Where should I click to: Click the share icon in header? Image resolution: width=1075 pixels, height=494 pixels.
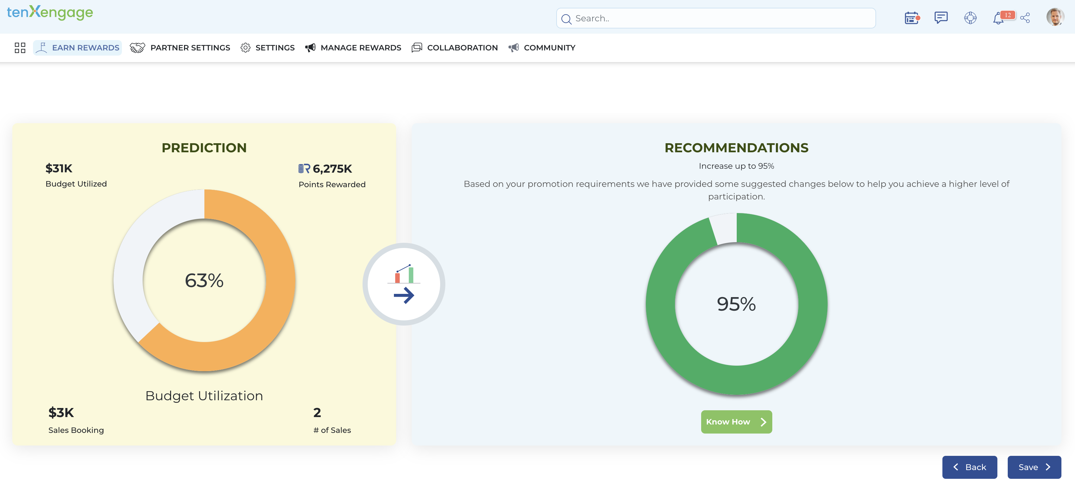pos(1025,18)
